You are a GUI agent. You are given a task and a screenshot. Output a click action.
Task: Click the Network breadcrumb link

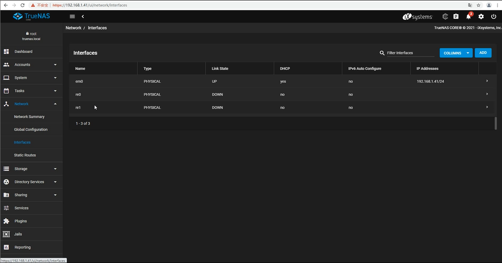click(x=74, y=28)
